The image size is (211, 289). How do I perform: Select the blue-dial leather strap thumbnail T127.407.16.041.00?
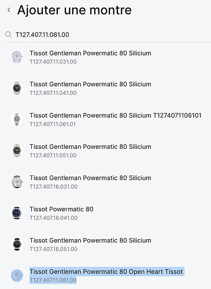coord(17,213)
